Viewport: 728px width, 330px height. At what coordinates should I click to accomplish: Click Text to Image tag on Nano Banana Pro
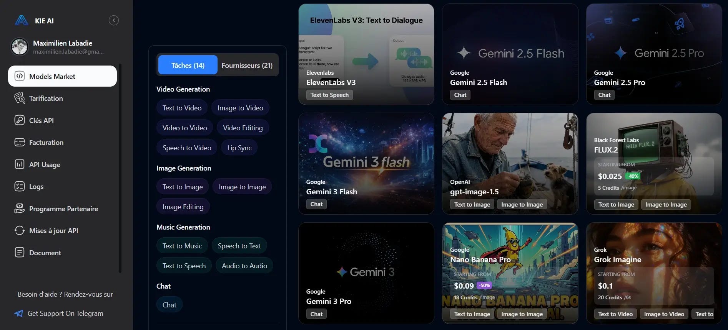pos(472,314)
